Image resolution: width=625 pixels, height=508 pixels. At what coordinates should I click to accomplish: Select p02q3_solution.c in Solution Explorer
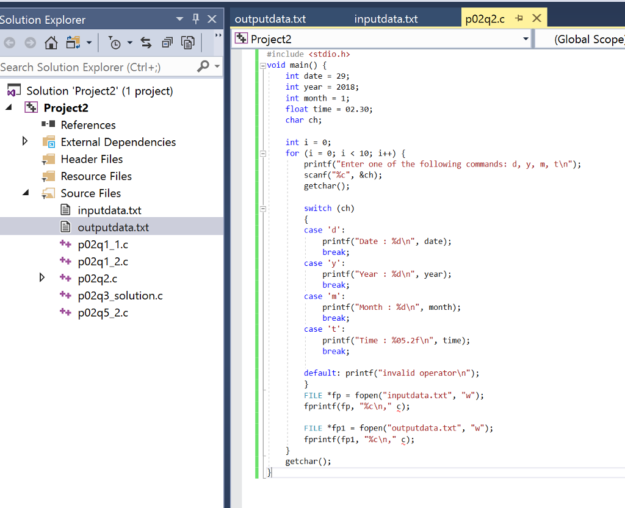[120, 296]
